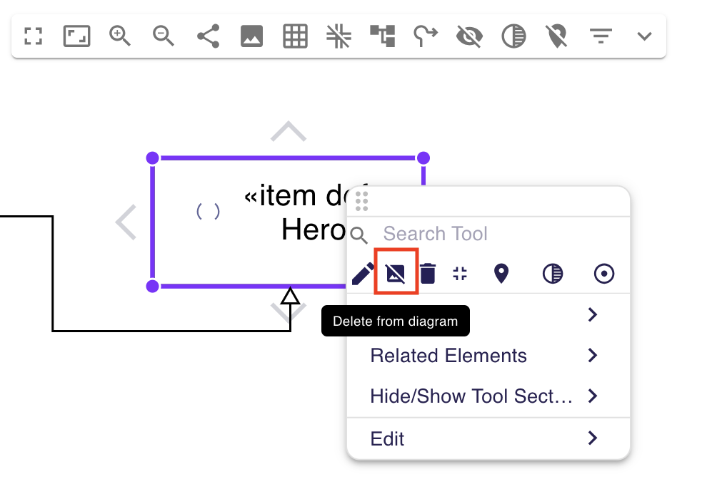This screenshot has width=727, height=489.
Task: Expand the toolbar with the chevron on the right
Action: click(x=644, y=36)
